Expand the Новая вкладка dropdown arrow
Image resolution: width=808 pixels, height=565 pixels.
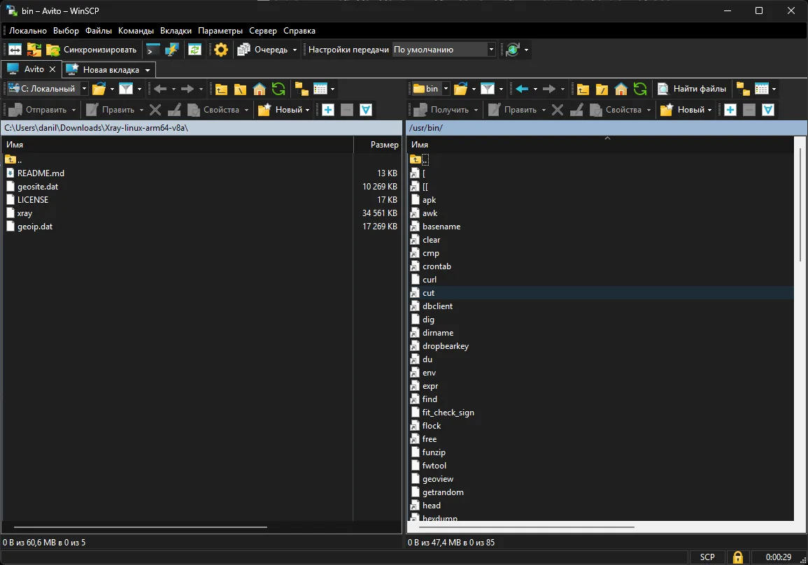[148, 69]
